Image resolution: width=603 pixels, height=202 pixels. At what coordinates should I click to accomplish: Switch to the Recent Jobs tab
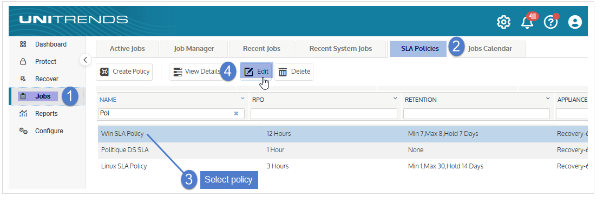coord(261,49)
